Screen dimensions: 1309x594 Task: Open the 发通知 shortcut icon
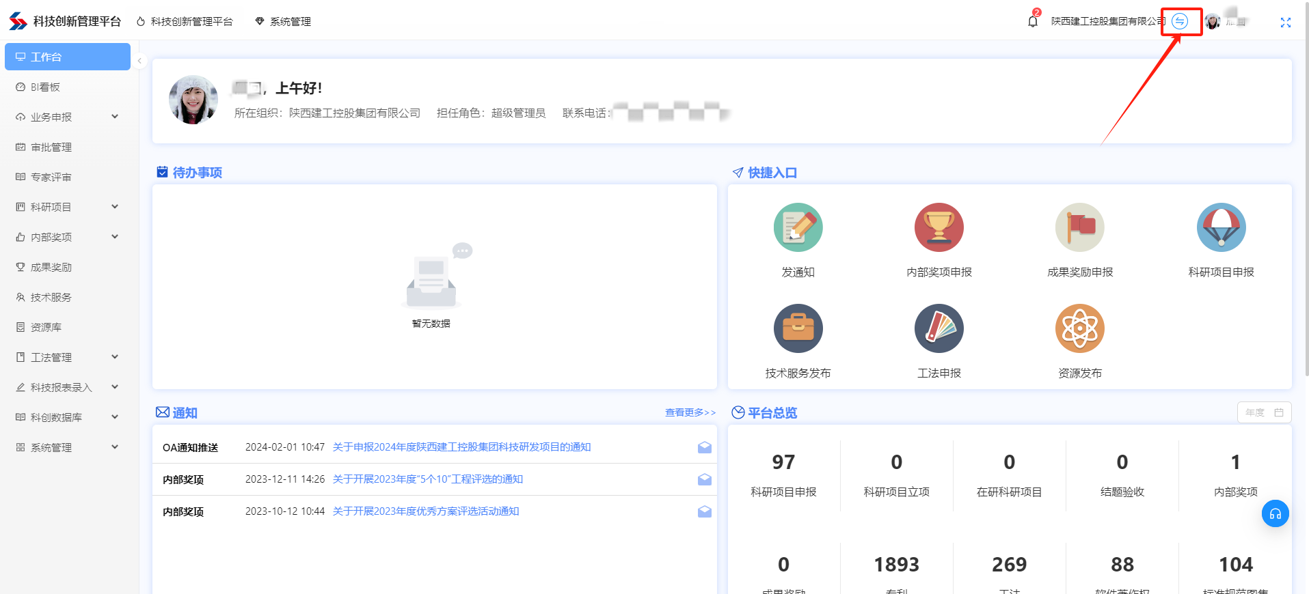(798, 227)
